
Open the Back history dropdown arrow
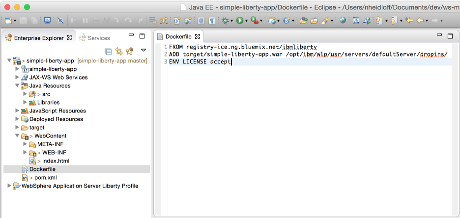tap(427, 21)
